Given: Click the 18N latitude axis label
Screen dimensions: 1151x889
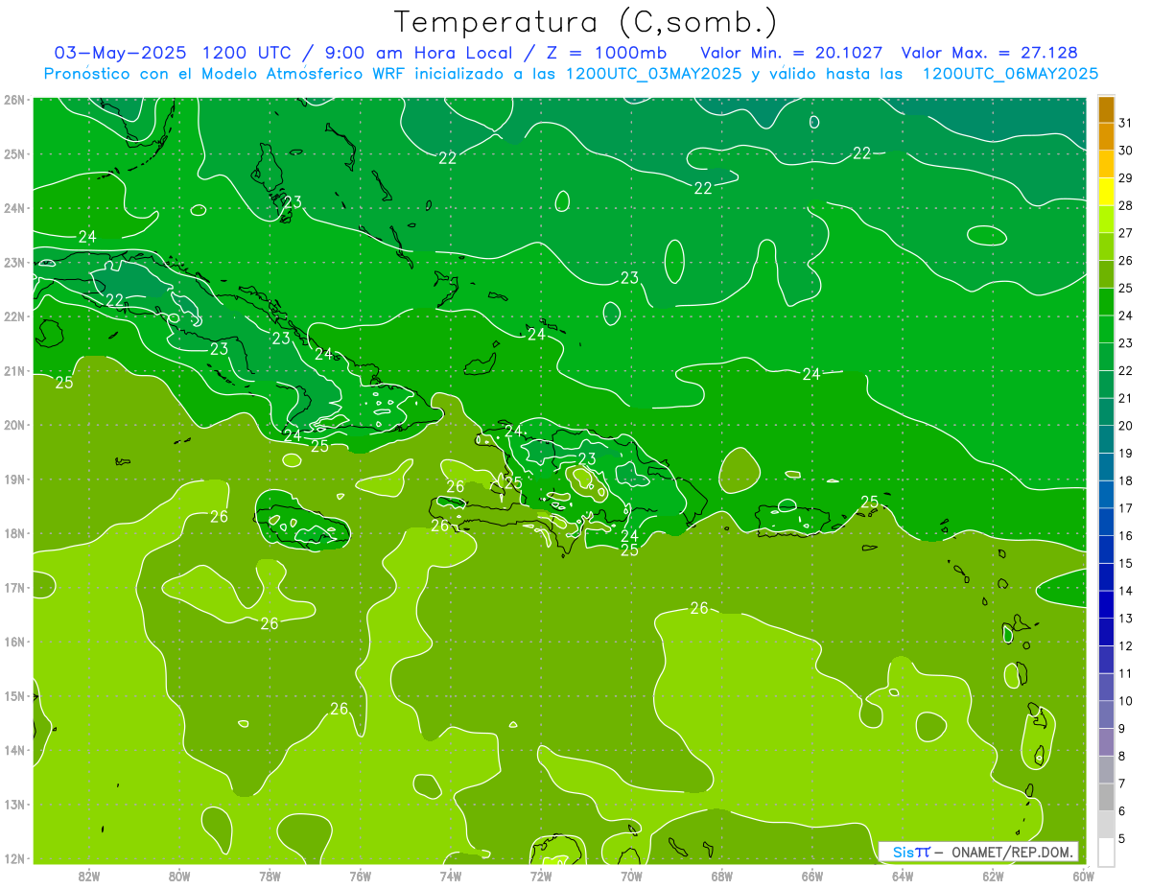Looking at the screenshot, I should tap(14, 533).
